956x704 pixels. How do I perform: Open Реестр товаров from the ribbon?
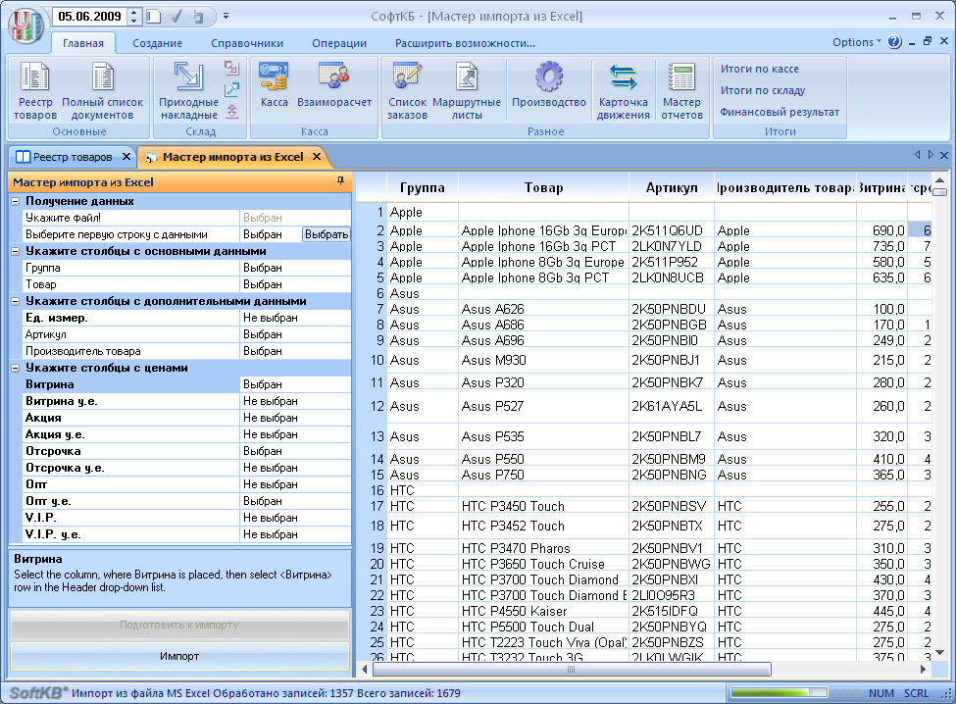pos(35,90)
